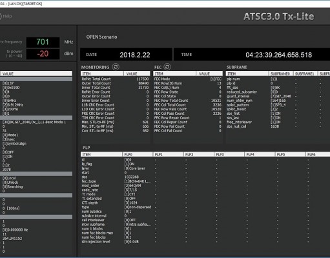Click the MONITORING table ITEM column header
330x258 pixels.
click(102, 74)
